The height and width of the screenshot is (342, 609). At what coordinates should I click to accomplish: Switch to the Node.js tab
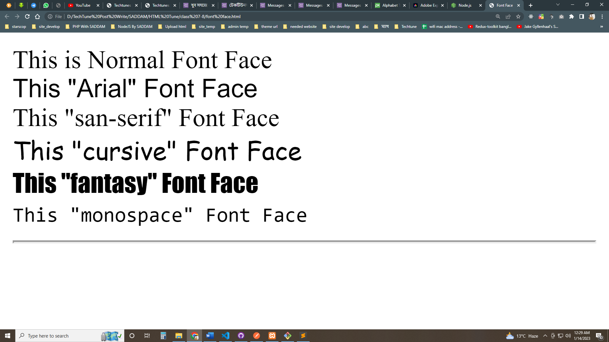[x=465, y=5]
